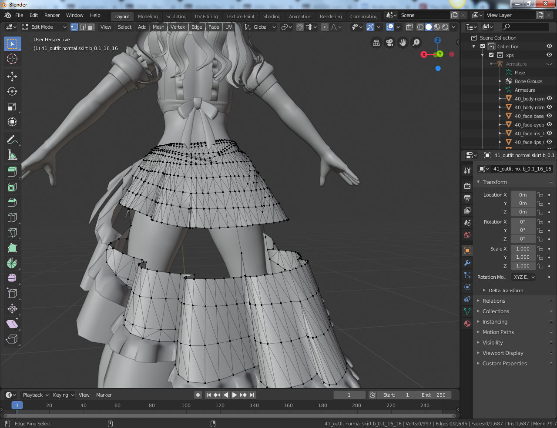Click the Play animation button
Screen dimensions: 557x428
(234, 395)
